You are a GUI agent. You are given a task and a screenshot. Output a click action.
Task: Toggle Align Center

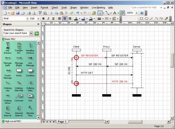coord(65,19)
